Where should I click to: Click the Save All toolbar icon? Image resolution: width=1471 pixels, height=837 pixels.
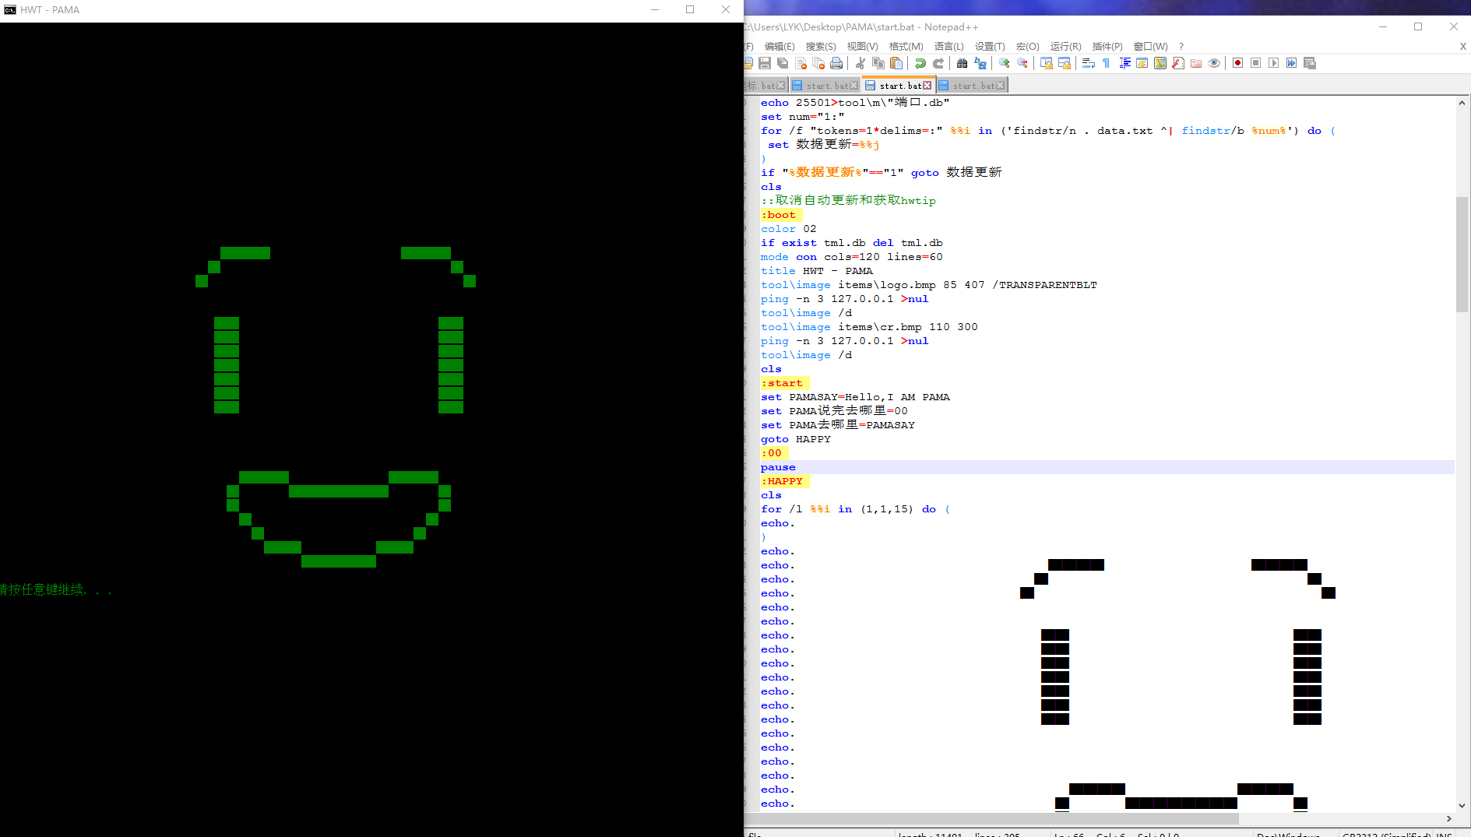point(783,63)
